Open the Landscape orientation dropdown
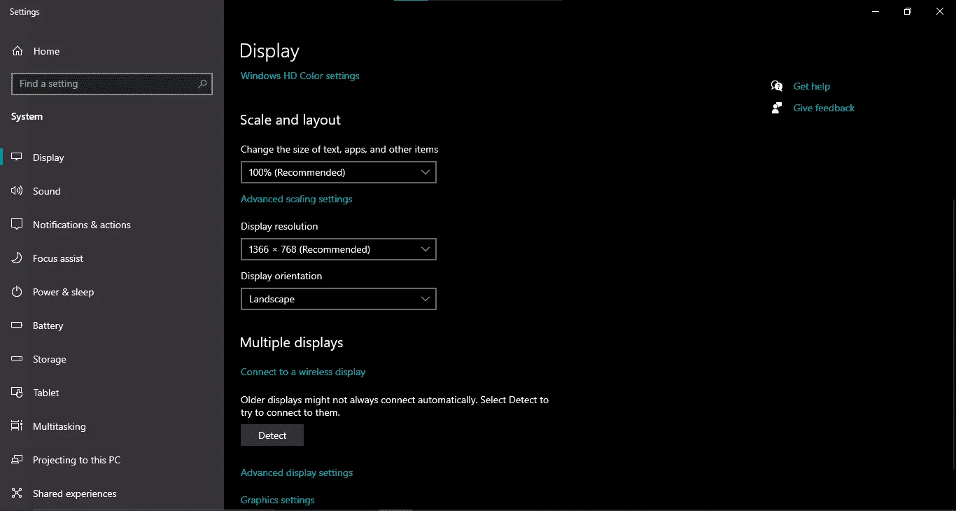Viewport: 956px width, 511px height. pyautogui.click(x=338, y=299)
